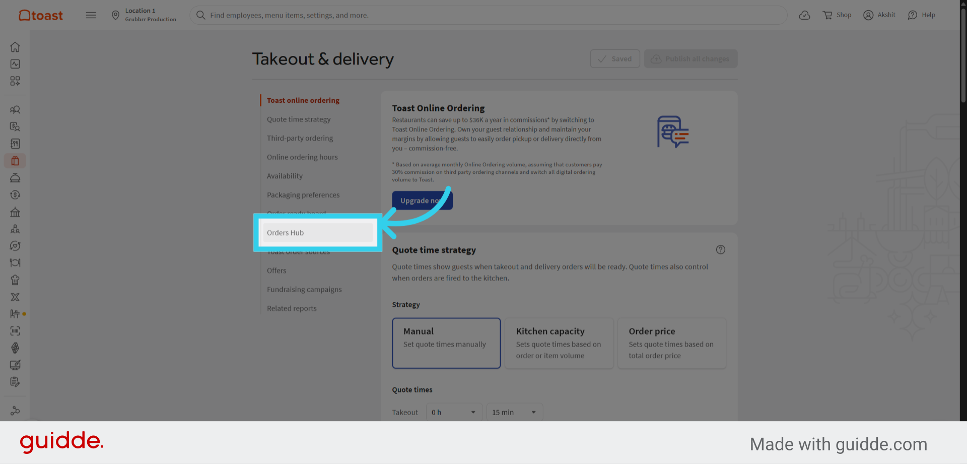The width and height of the screenshot is (967, 464).
Task: Go to Fundraising campaigns section
Action: click(x=304, y=289)
